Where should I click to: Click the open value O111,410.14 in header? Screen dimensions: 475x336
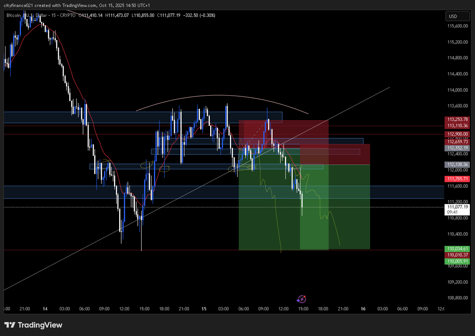[x=90, y=15]
